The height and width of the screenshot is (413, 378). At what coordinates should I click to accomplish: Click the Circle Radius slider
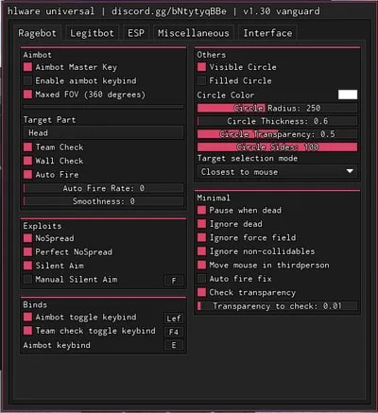[277, 108]
